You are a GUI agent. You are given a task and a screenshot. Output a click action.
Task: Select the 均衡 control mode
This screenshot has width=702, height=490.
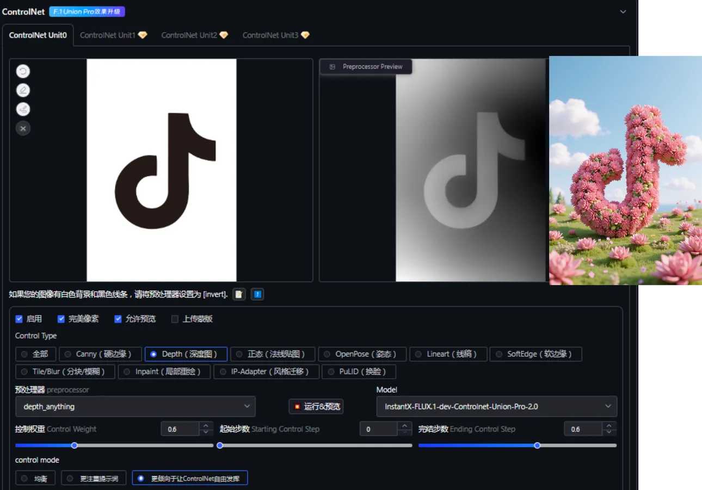coord(36,479)
